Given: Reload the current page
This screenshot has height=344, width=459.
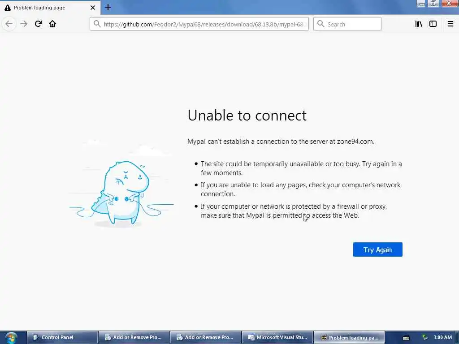Looking at the screenshot, I should pyautogui.click(x=38, y=24).
